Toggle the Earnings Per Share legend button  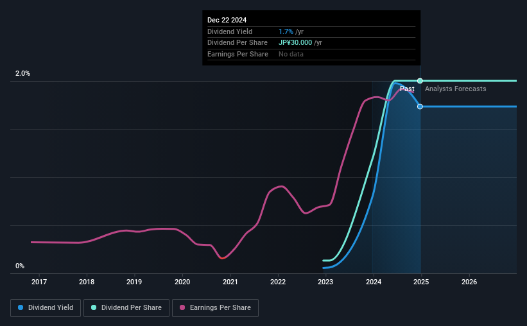point(215,308)
